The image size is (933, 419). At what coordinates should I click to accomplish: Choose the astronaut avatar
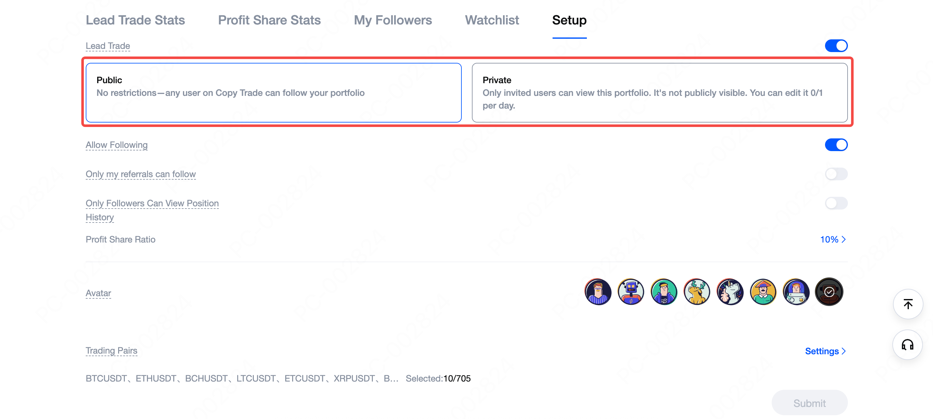click(x=796, y=292)
